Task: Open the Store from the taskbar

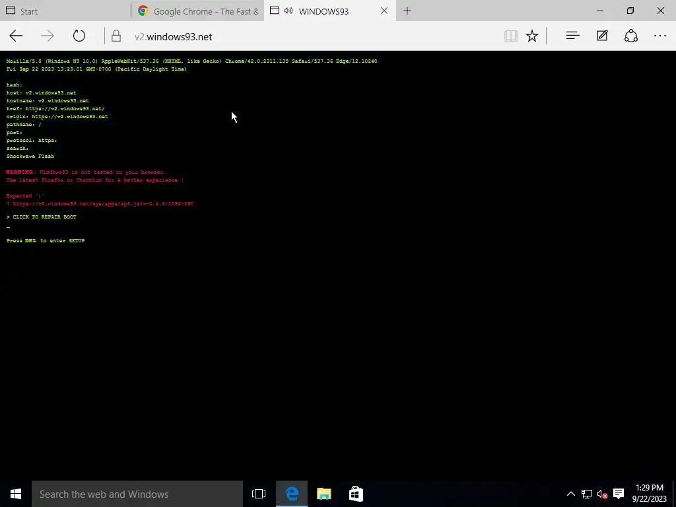Action: click(x=356, y=494)
